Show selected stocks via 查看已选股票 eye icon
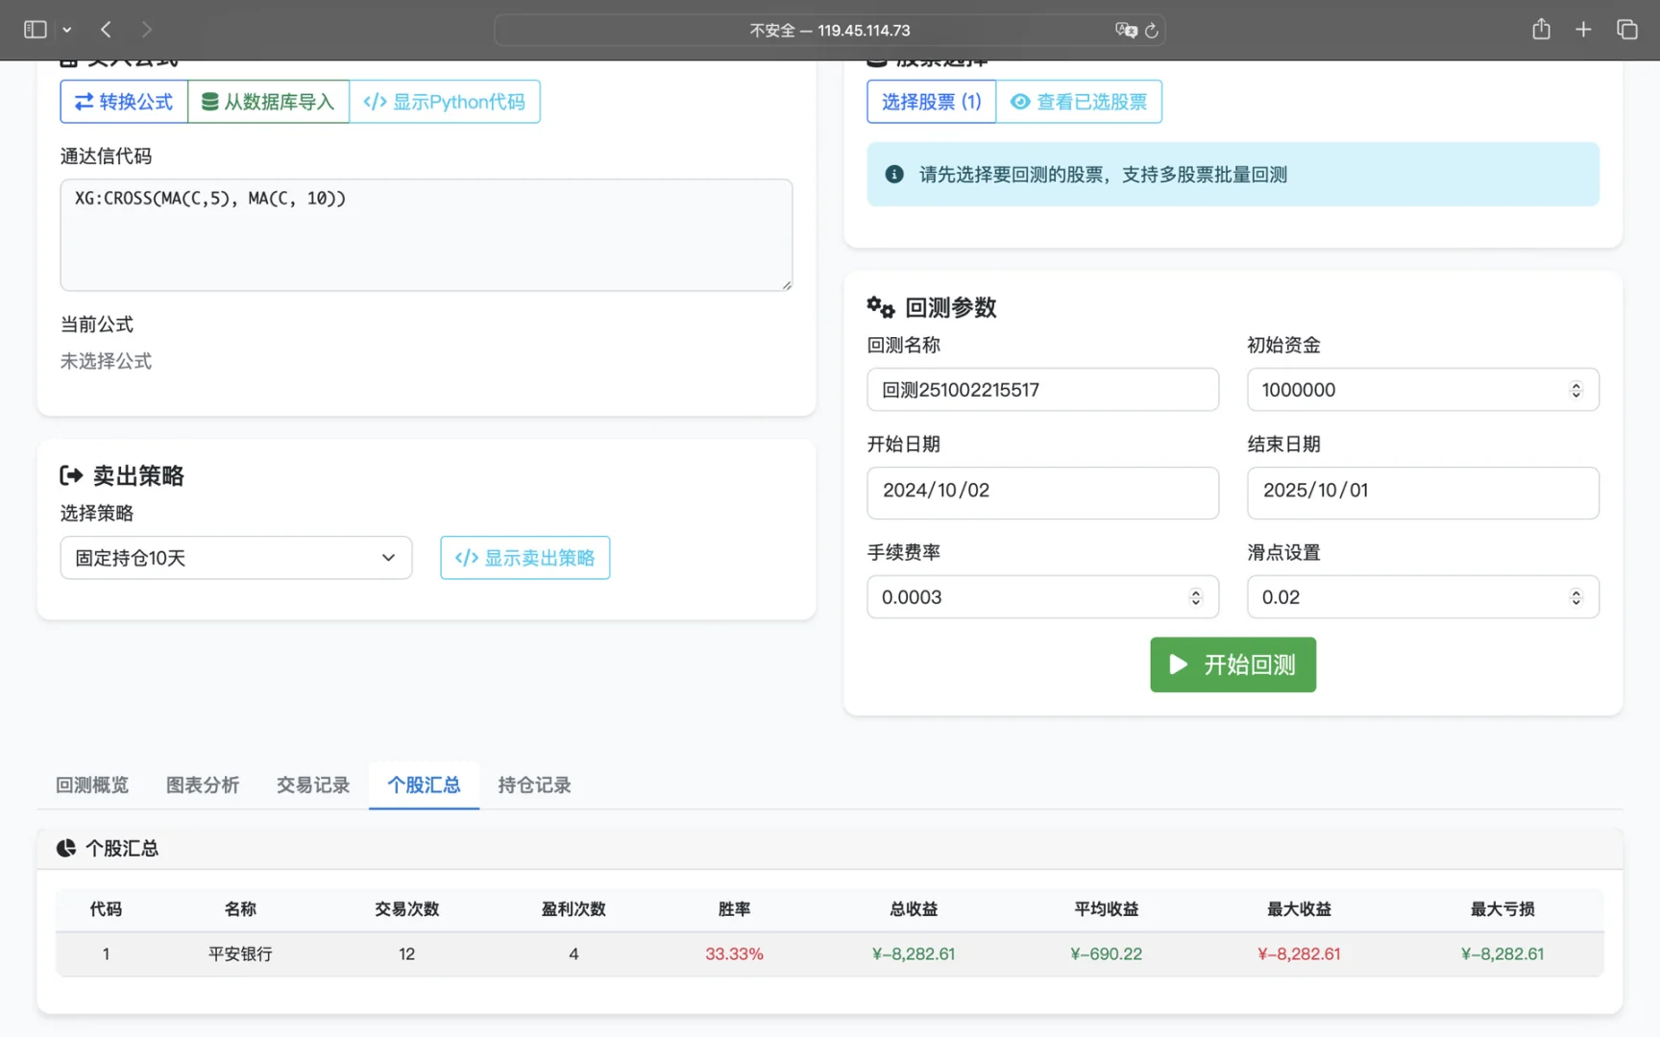 [1020, 102]
